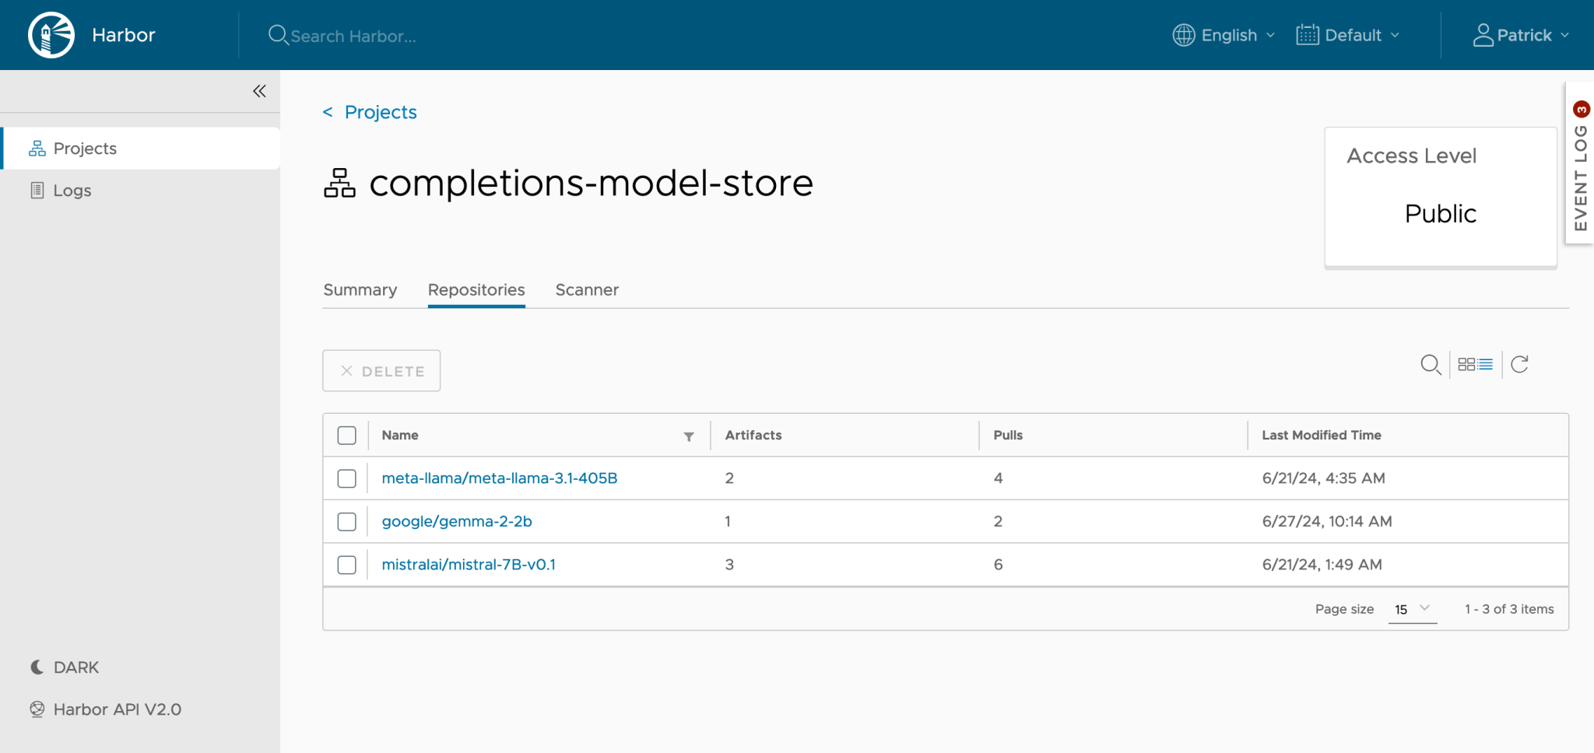Click the Harbor lighthouse logo

click(x=51, y=35)
